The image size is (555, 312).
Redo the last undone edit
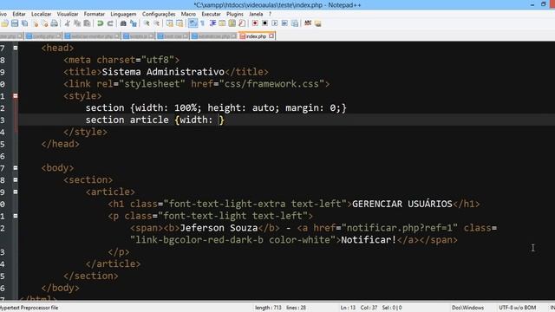(110, 23)
